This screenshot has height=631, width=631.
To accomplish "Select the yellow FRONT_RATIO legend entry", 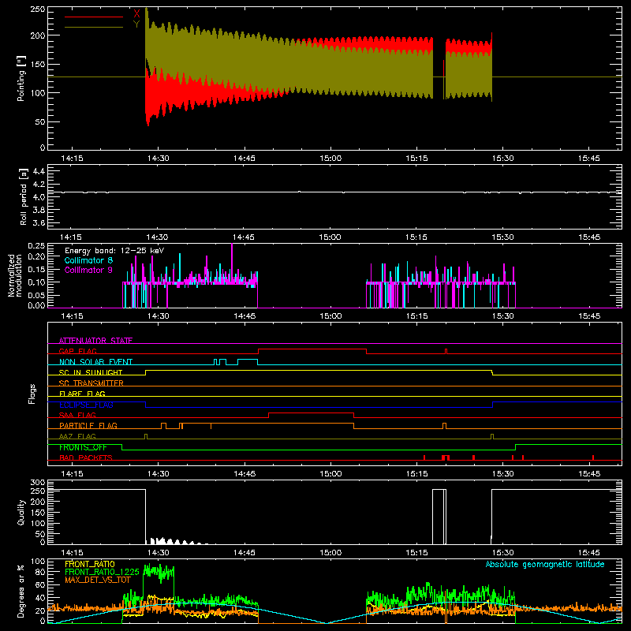I will pyautogui.click(x=90, y=564).
